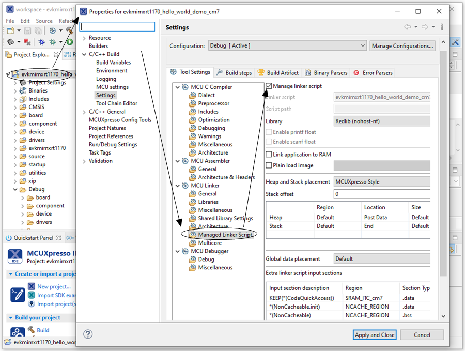Viewport: 465px width, 351px height.
Task: Select MCU C Compiler node
Action: point(211,87)
